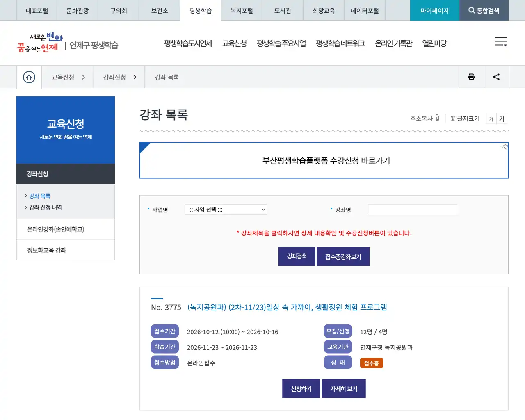Open the 구의회 tab
Image resolution: width=525 pixels, height=420 pixels.
click(x=119, y=10)
